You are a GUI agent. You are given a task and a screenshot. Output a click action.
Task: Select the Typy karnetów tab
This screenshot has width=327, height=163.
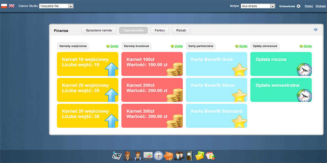(x=133, y=30)
